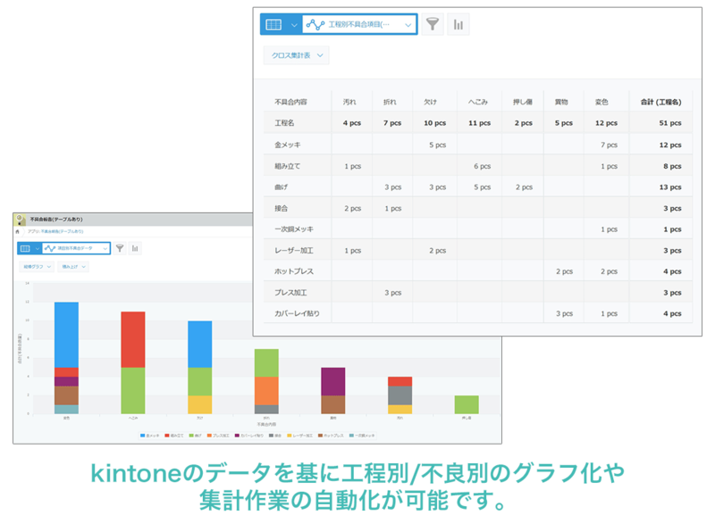The height and width of the screenshot is (532, 715).
Task: Click the 折れ column header
Action: pos(390,102)
